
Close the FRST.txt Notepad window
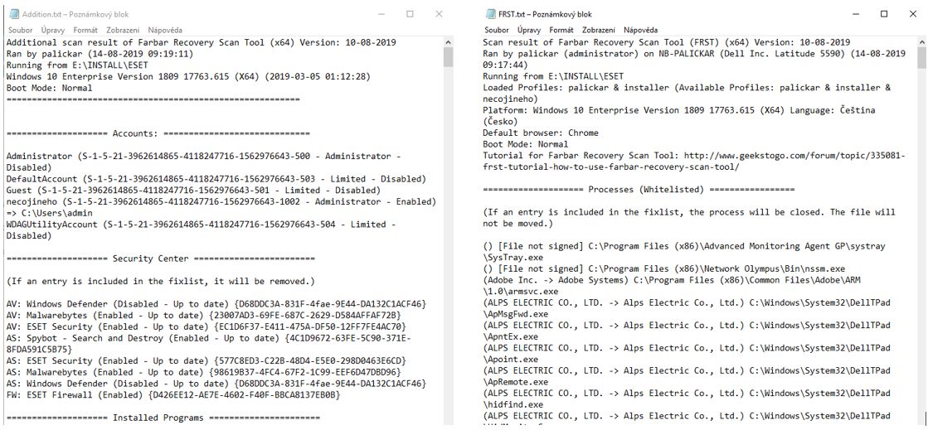pyautogui.click(x=912, y=14)
